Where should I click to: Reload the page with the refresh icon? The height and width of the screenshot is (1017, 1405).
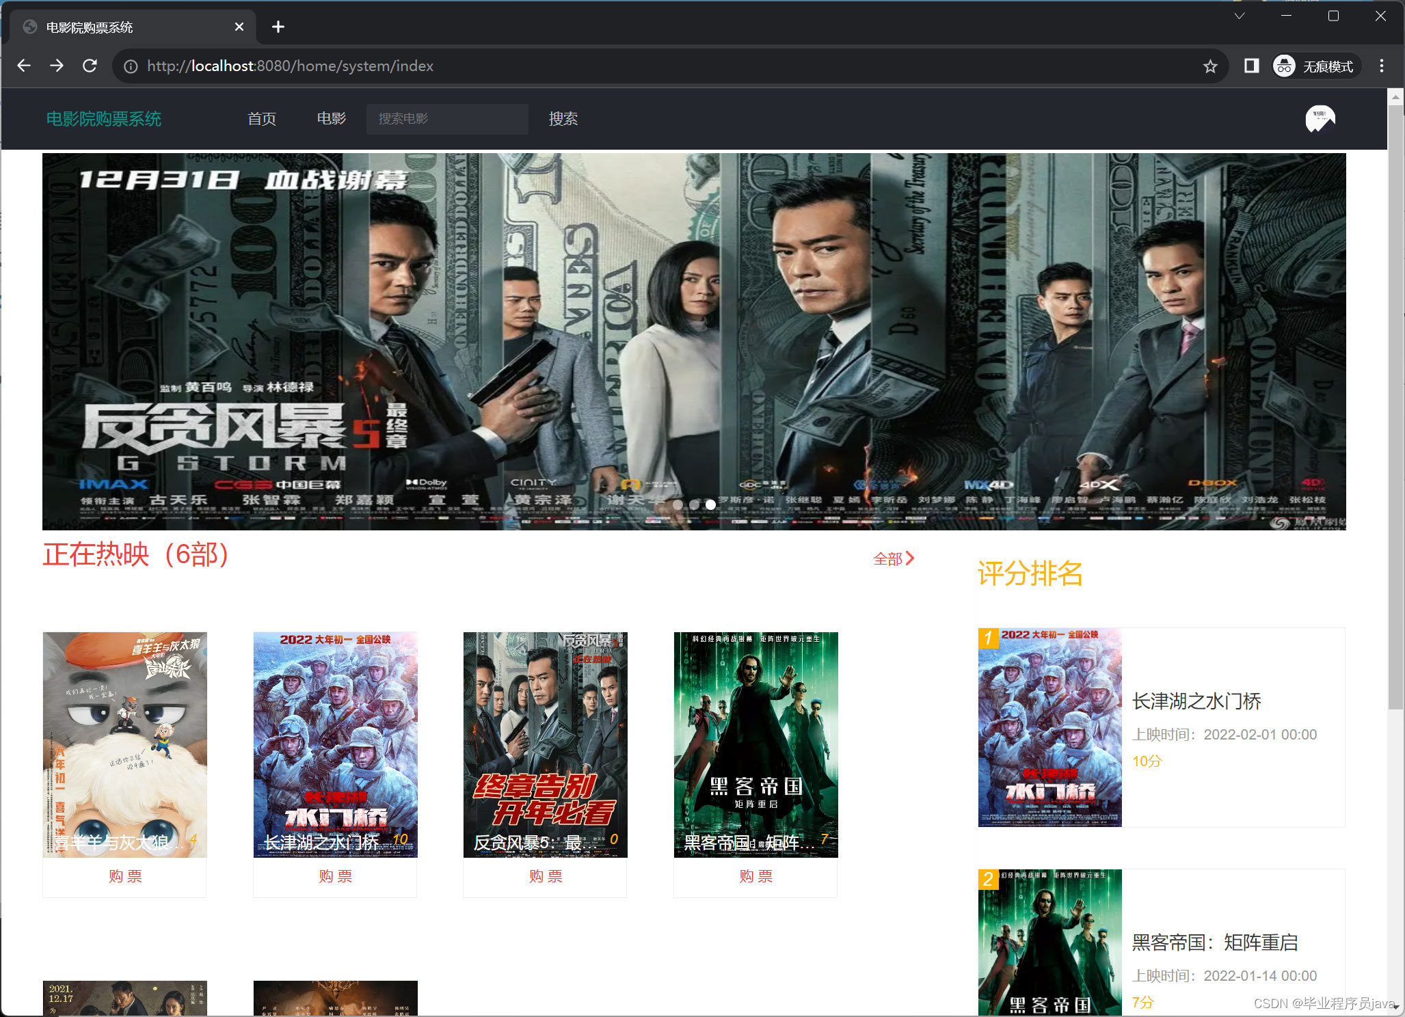90,66
